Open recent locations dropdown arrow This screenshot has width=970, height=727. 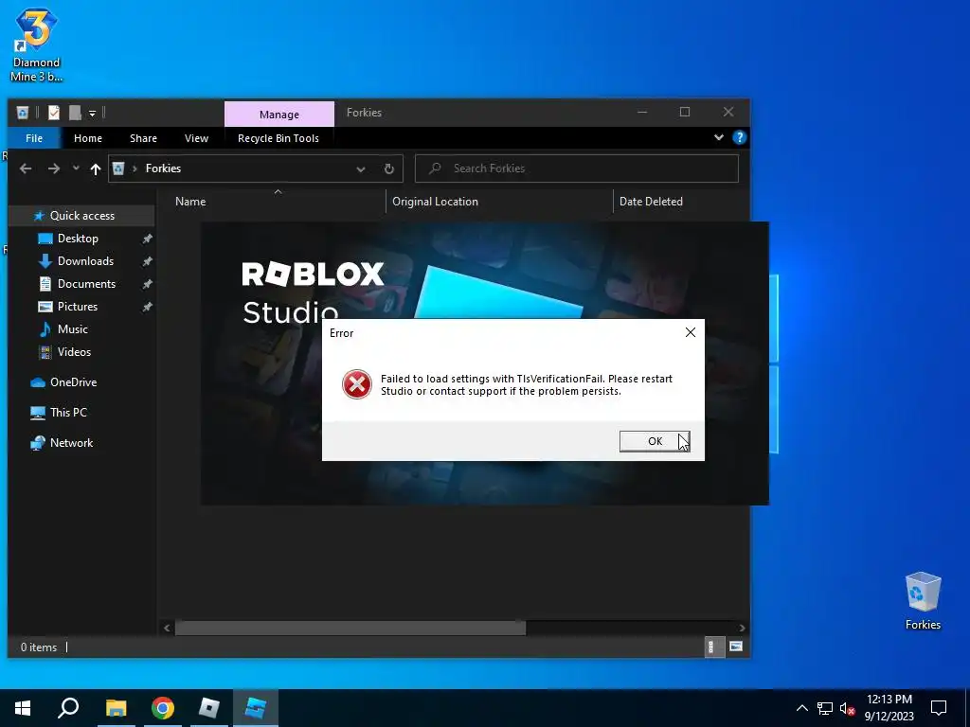click(x=76, y=168)
